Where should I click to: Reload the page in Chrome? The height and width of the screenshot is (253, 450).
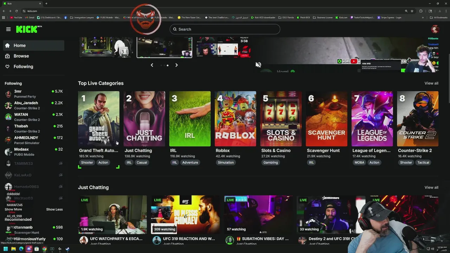(16, 11)
